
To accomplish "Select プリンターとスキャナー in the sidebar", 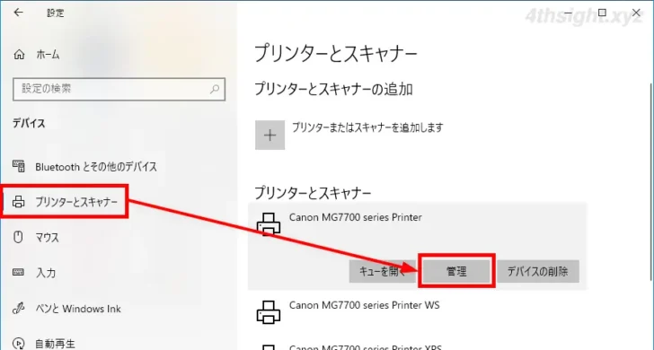I will [76, 202].
